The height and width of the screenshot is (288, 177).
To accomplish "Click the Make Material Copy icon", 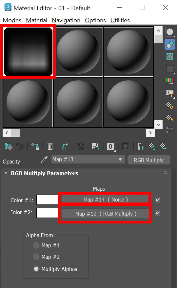I will 65,146.
